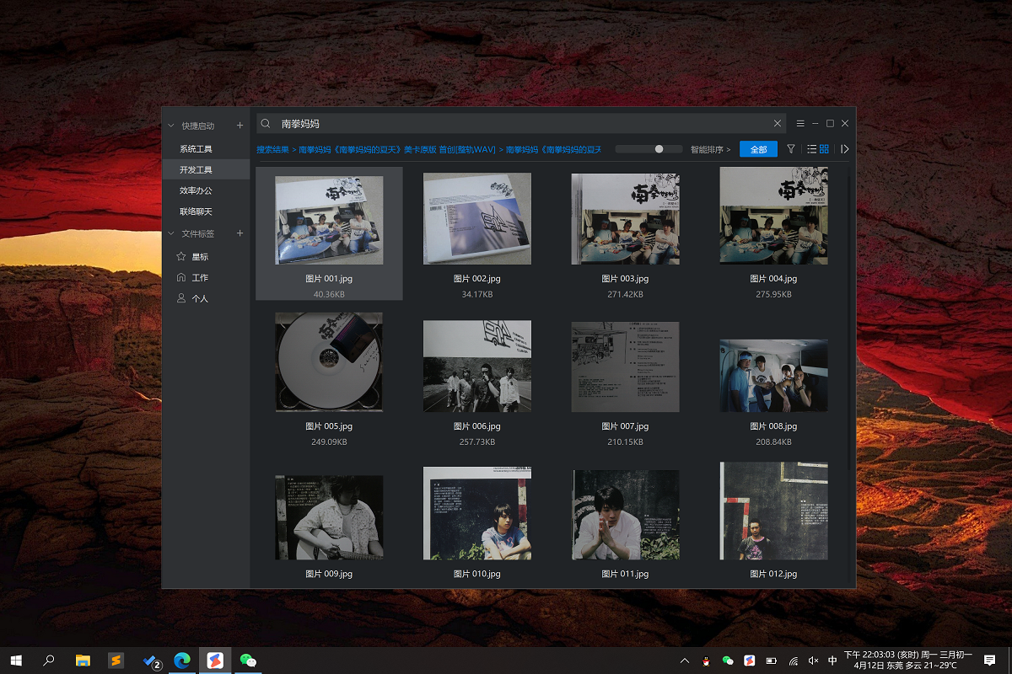Add a new quick launch with plus sign
Screen dimensions: 1012x674
tap(240, 125)
